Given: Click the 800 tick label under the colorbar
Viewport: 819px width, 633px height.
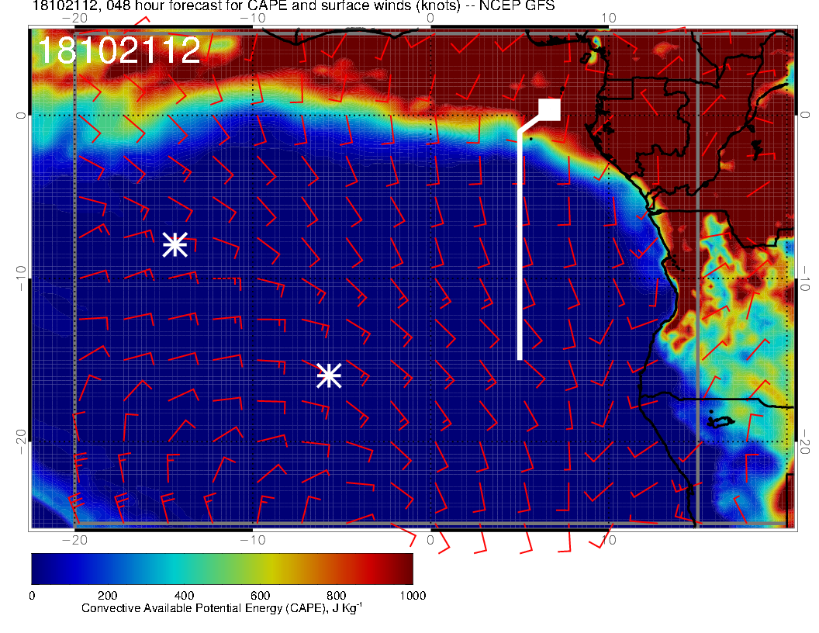Looking at the screenshot, I should point(337,595).
